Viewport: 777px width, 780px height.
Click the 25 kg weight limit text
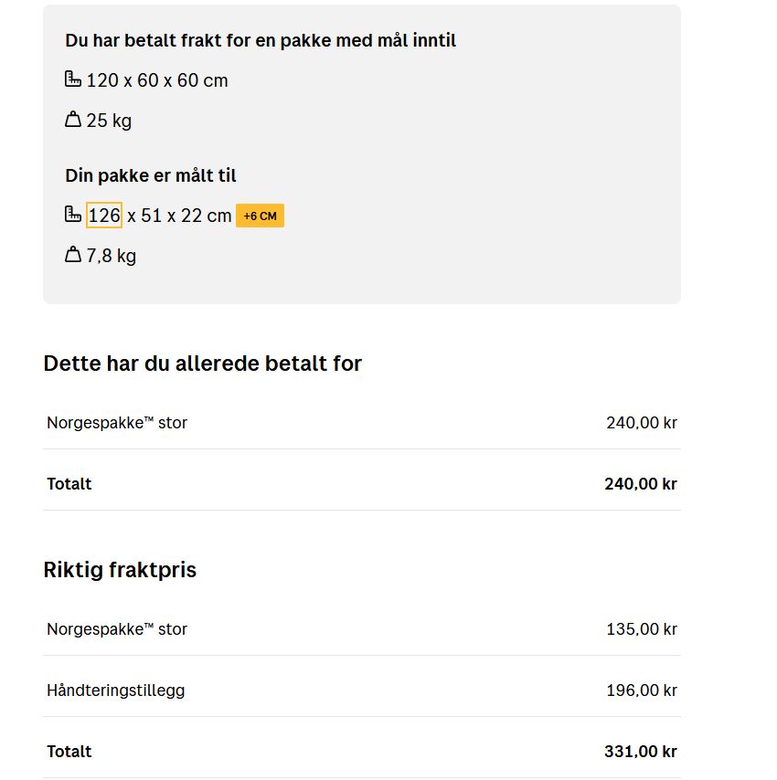[x=109, y=121]
